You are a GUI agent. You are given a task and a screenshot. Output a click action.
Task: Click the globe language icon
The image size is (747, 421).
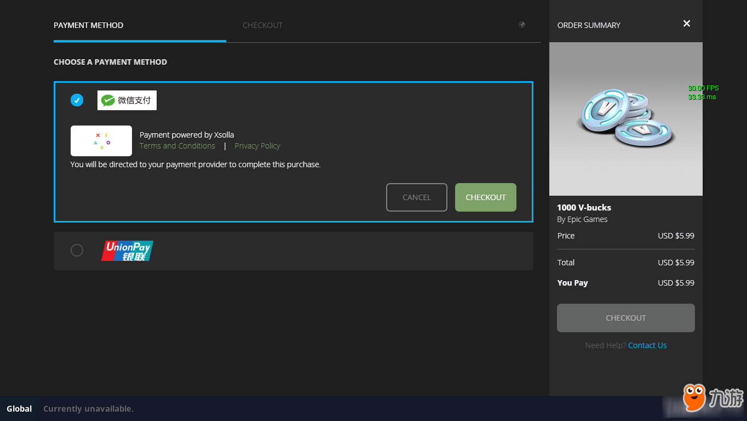tap(522, 25)
